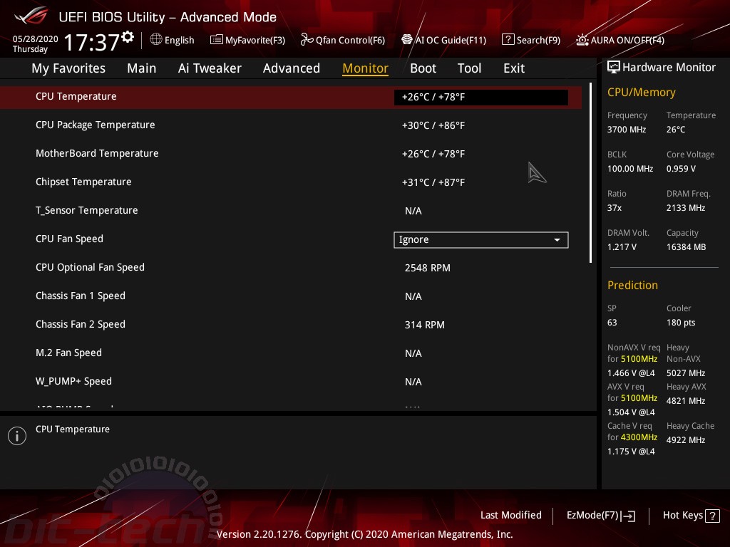Click the 16384 MB capacity value
This screenshot has width=730, height=547.
686,247
